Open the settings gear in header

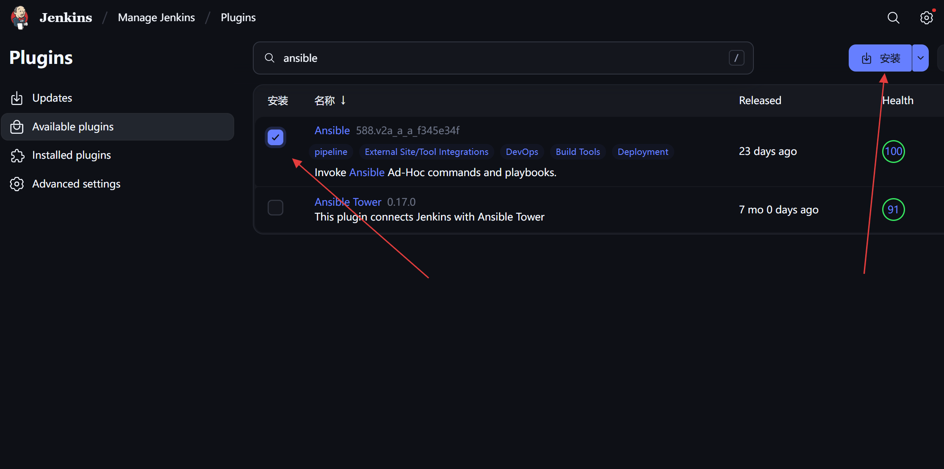926,18
